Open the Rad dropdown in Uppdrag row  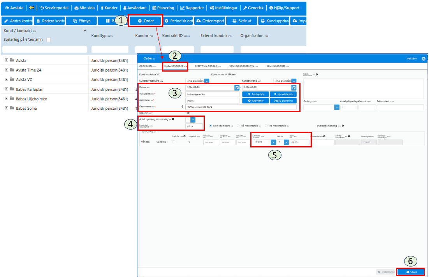tap(286, 142)
